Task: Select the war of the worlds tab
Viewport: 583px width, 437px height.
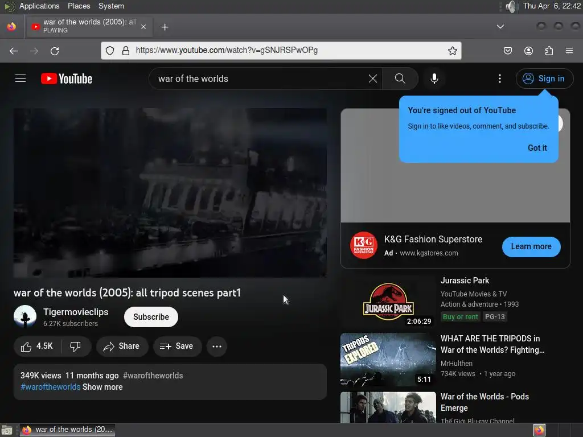Action: (88, 26)
